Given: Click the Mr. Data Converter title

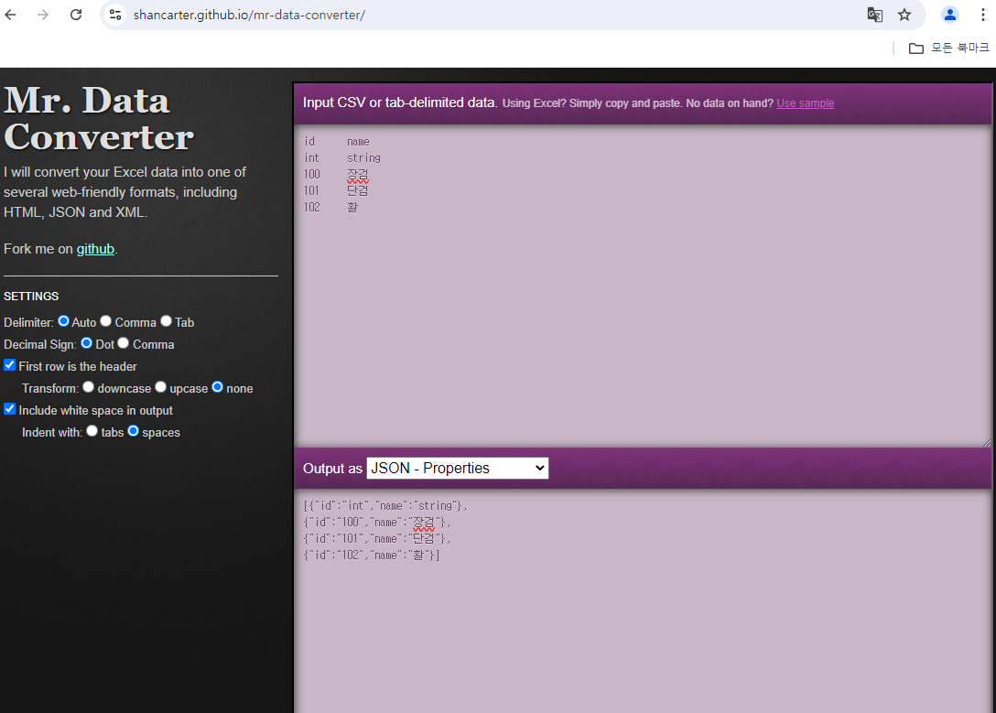Looking at the screenshot, I should pyautogui.click(x=99, y=119).
